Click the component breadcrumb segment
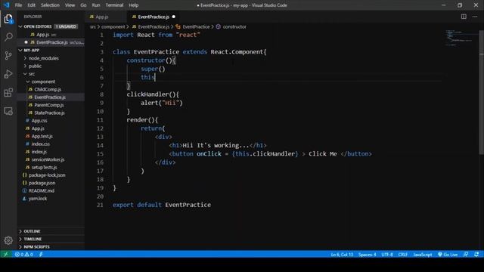 coord(113,27)
